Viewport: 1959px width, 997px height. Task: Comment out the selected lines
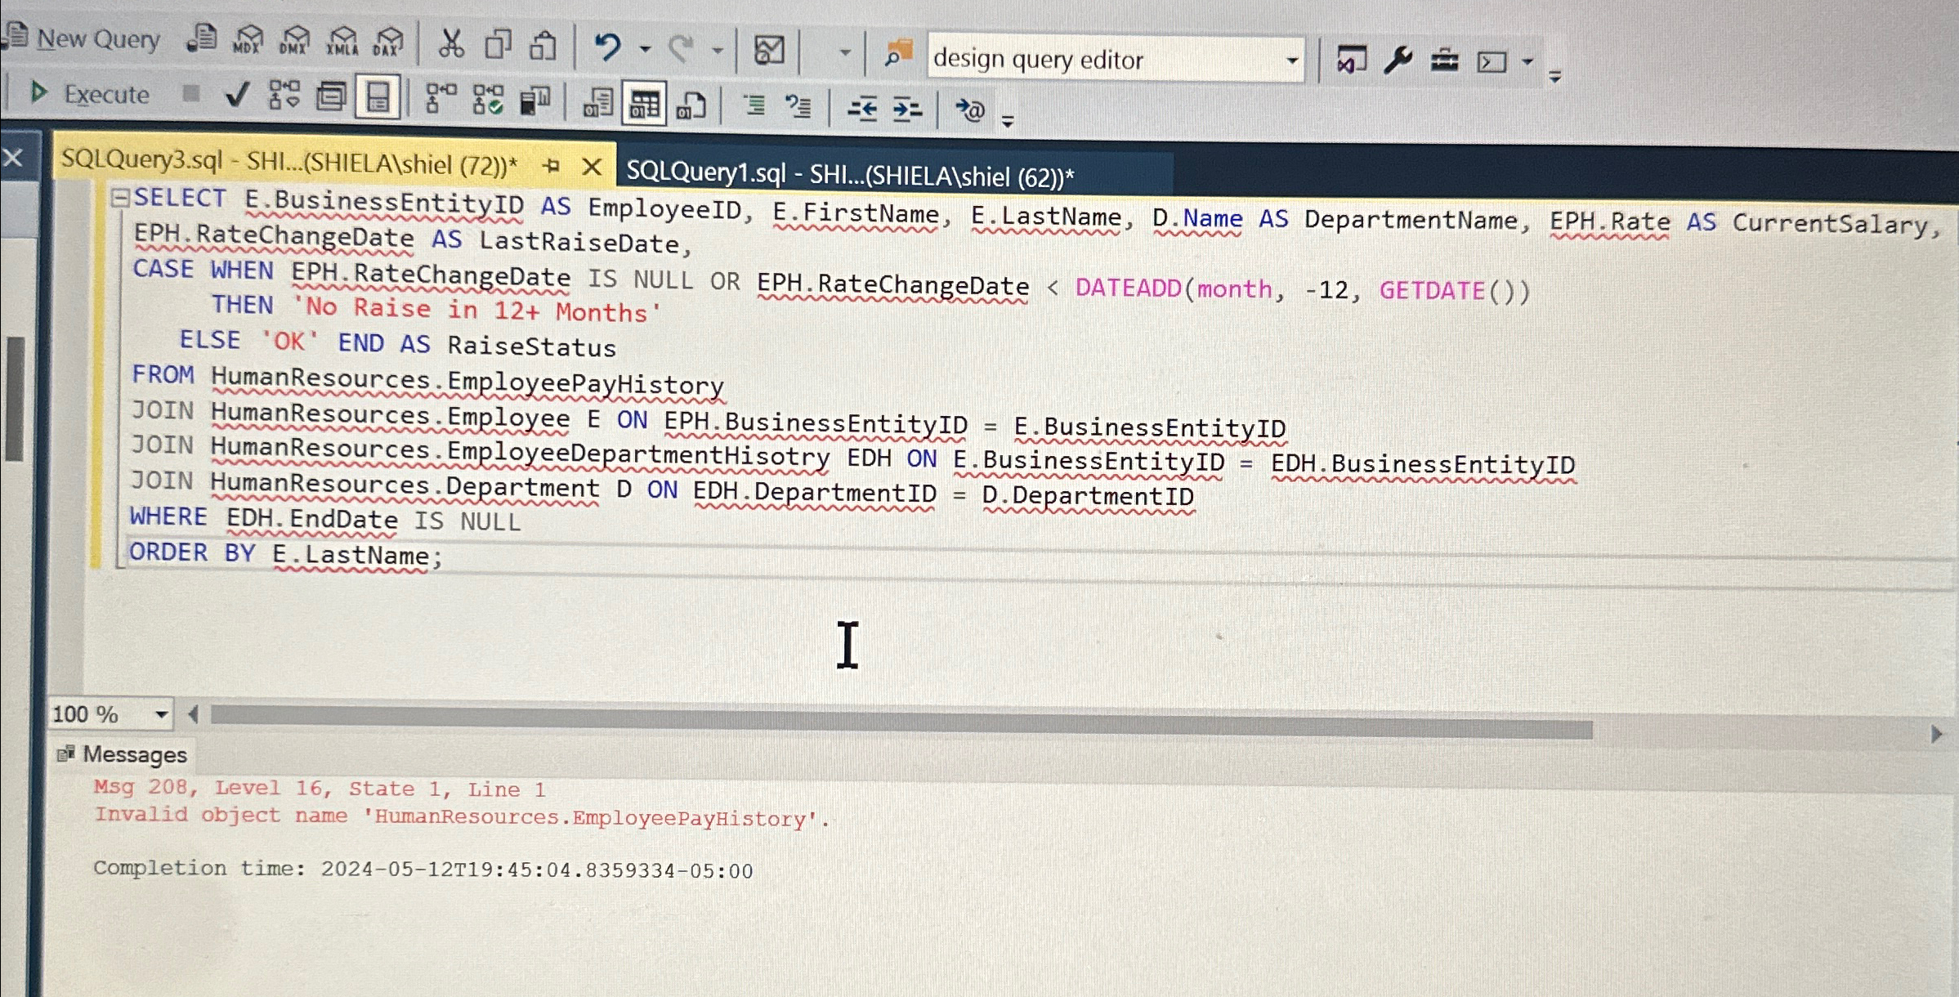(x=754, y=105)
